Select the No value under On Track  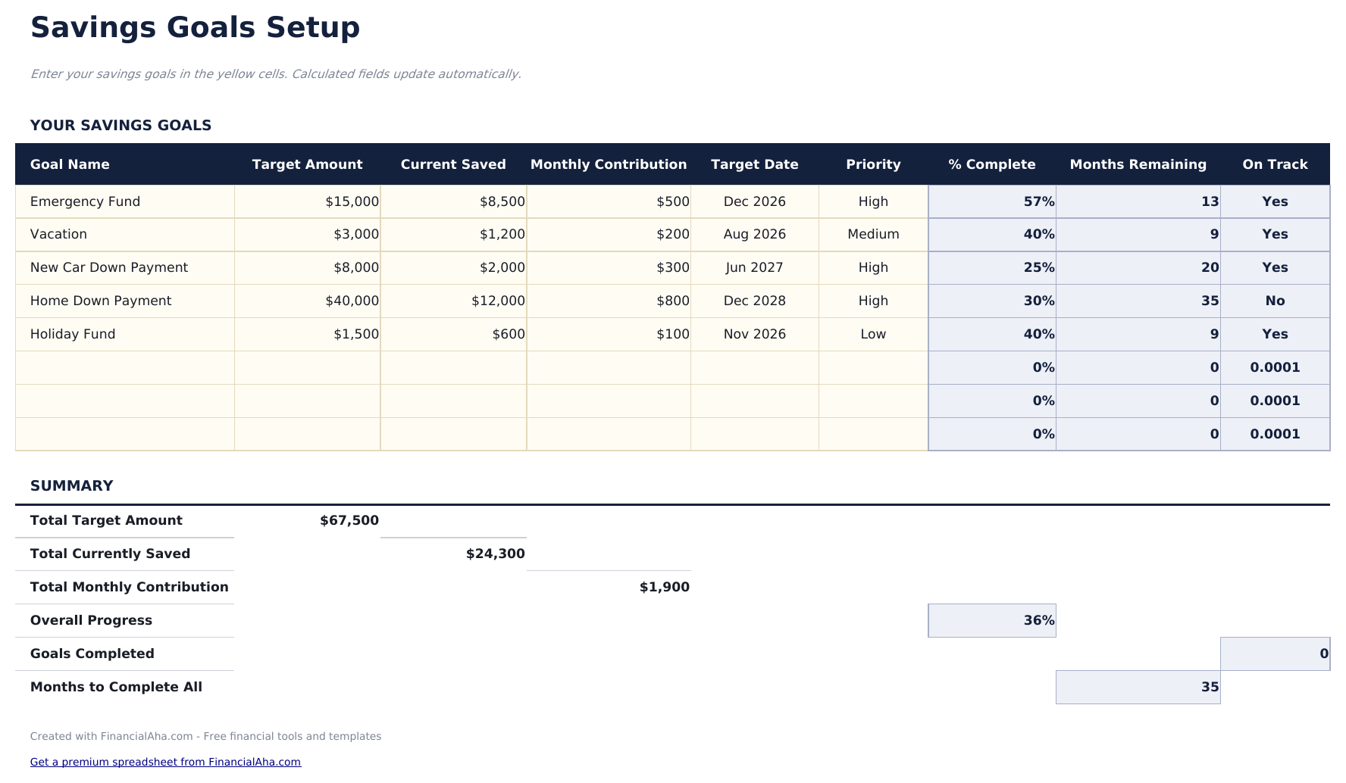1275,301
